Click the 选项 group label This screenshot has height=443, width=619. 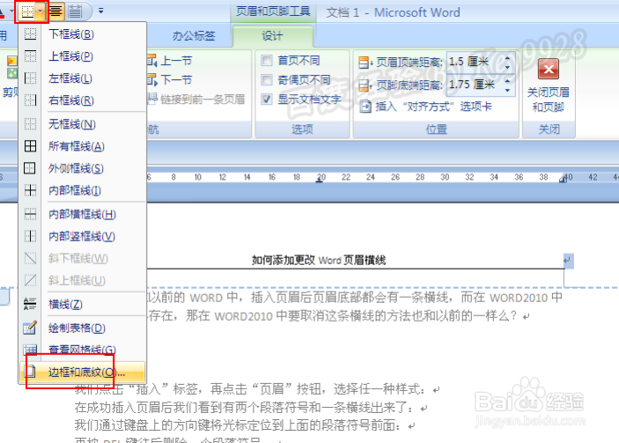tap(302, 129)
